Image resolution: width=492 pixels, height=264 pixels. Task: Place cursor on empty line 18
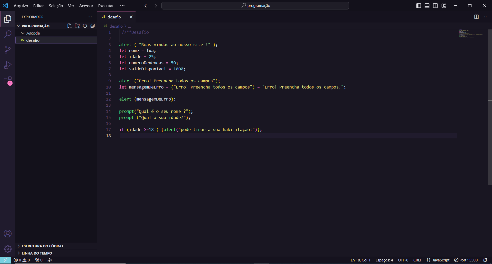[288, 136]
